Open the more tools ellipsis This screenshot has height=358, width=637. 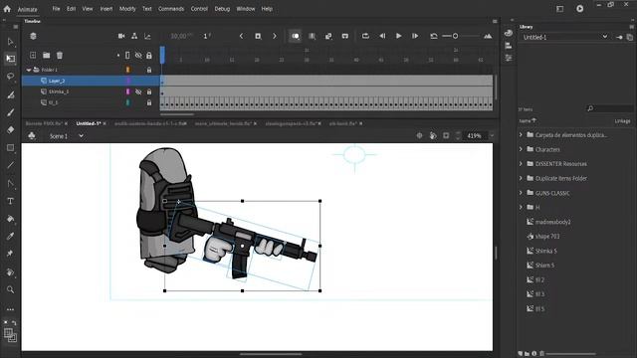click(11, 309)
